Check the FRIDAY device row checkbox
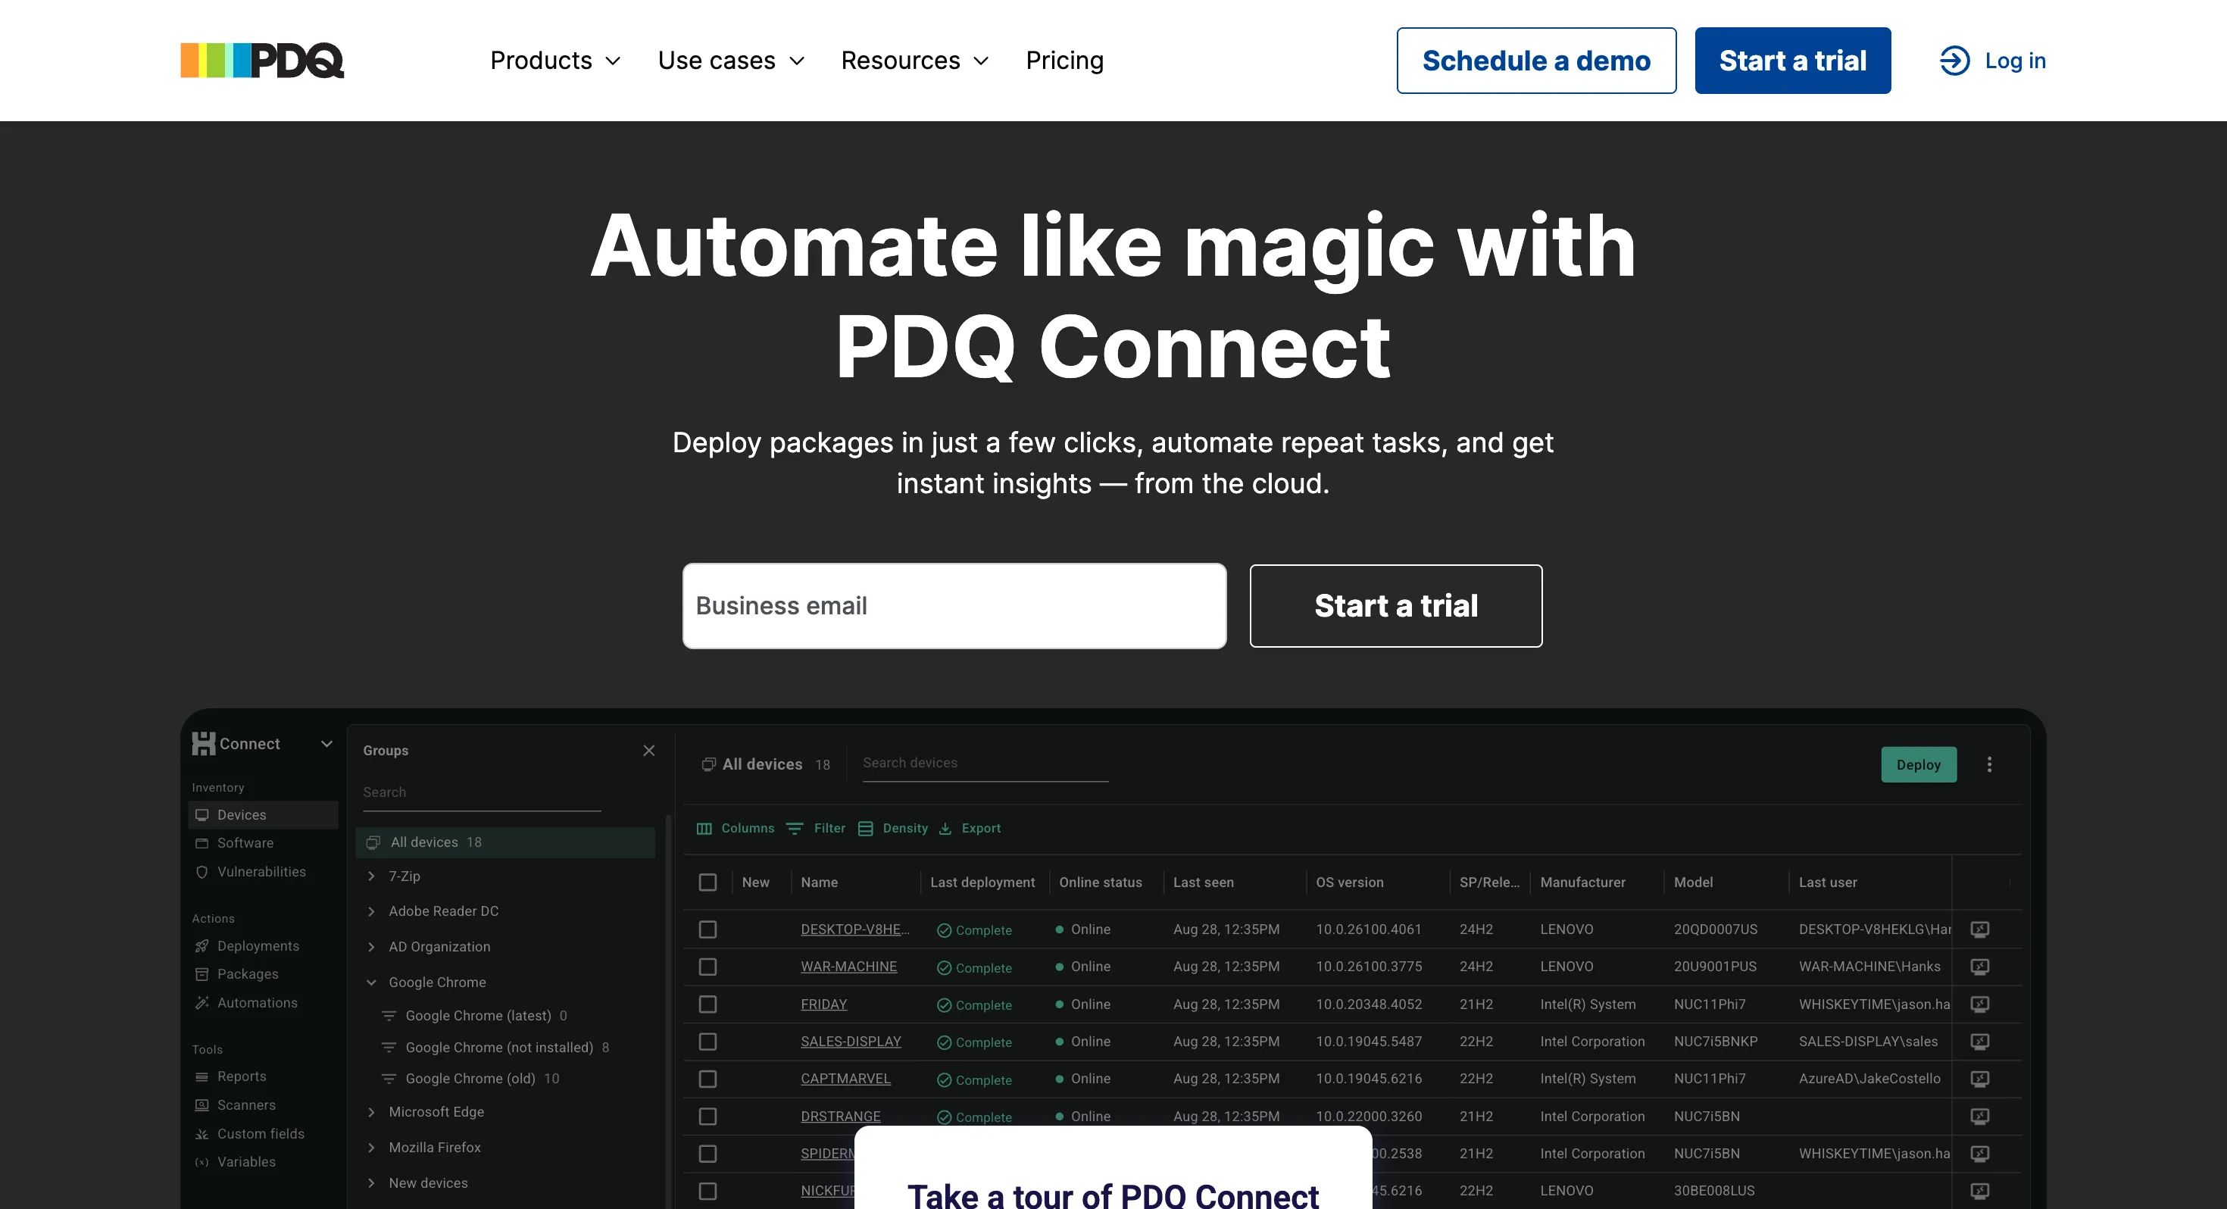Viewport: 2227px width, 1209px height. 708,1004
